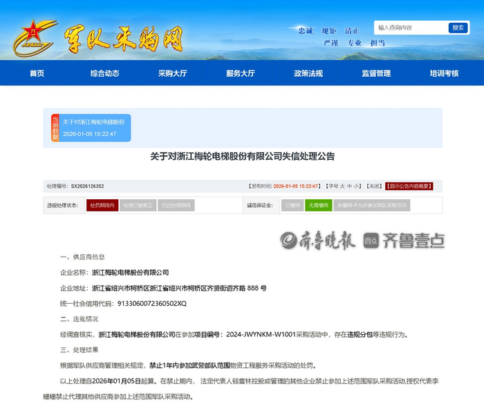
Task: Click the company name 浙江梅轮电梯股份有限公司 after 企业名称
Action: 130,272
